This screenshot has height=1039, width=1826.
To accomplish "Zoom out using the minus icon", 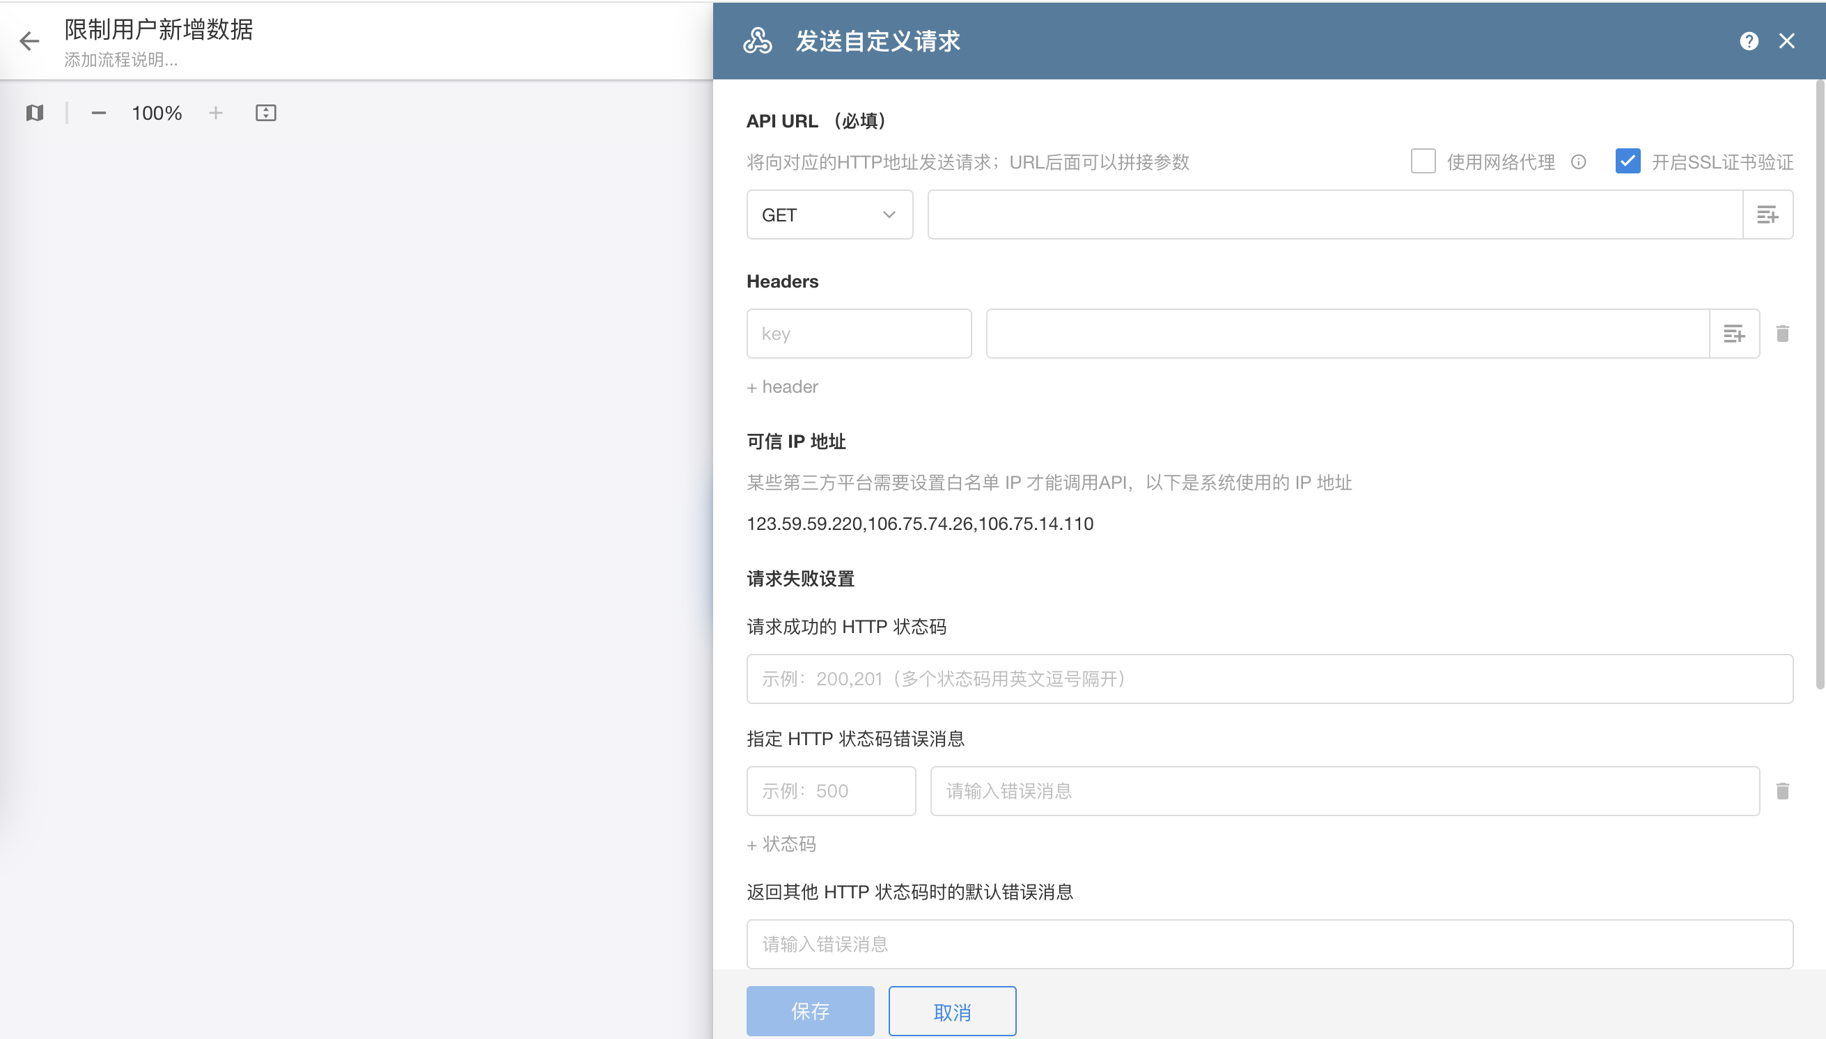I will pos(98,113).
